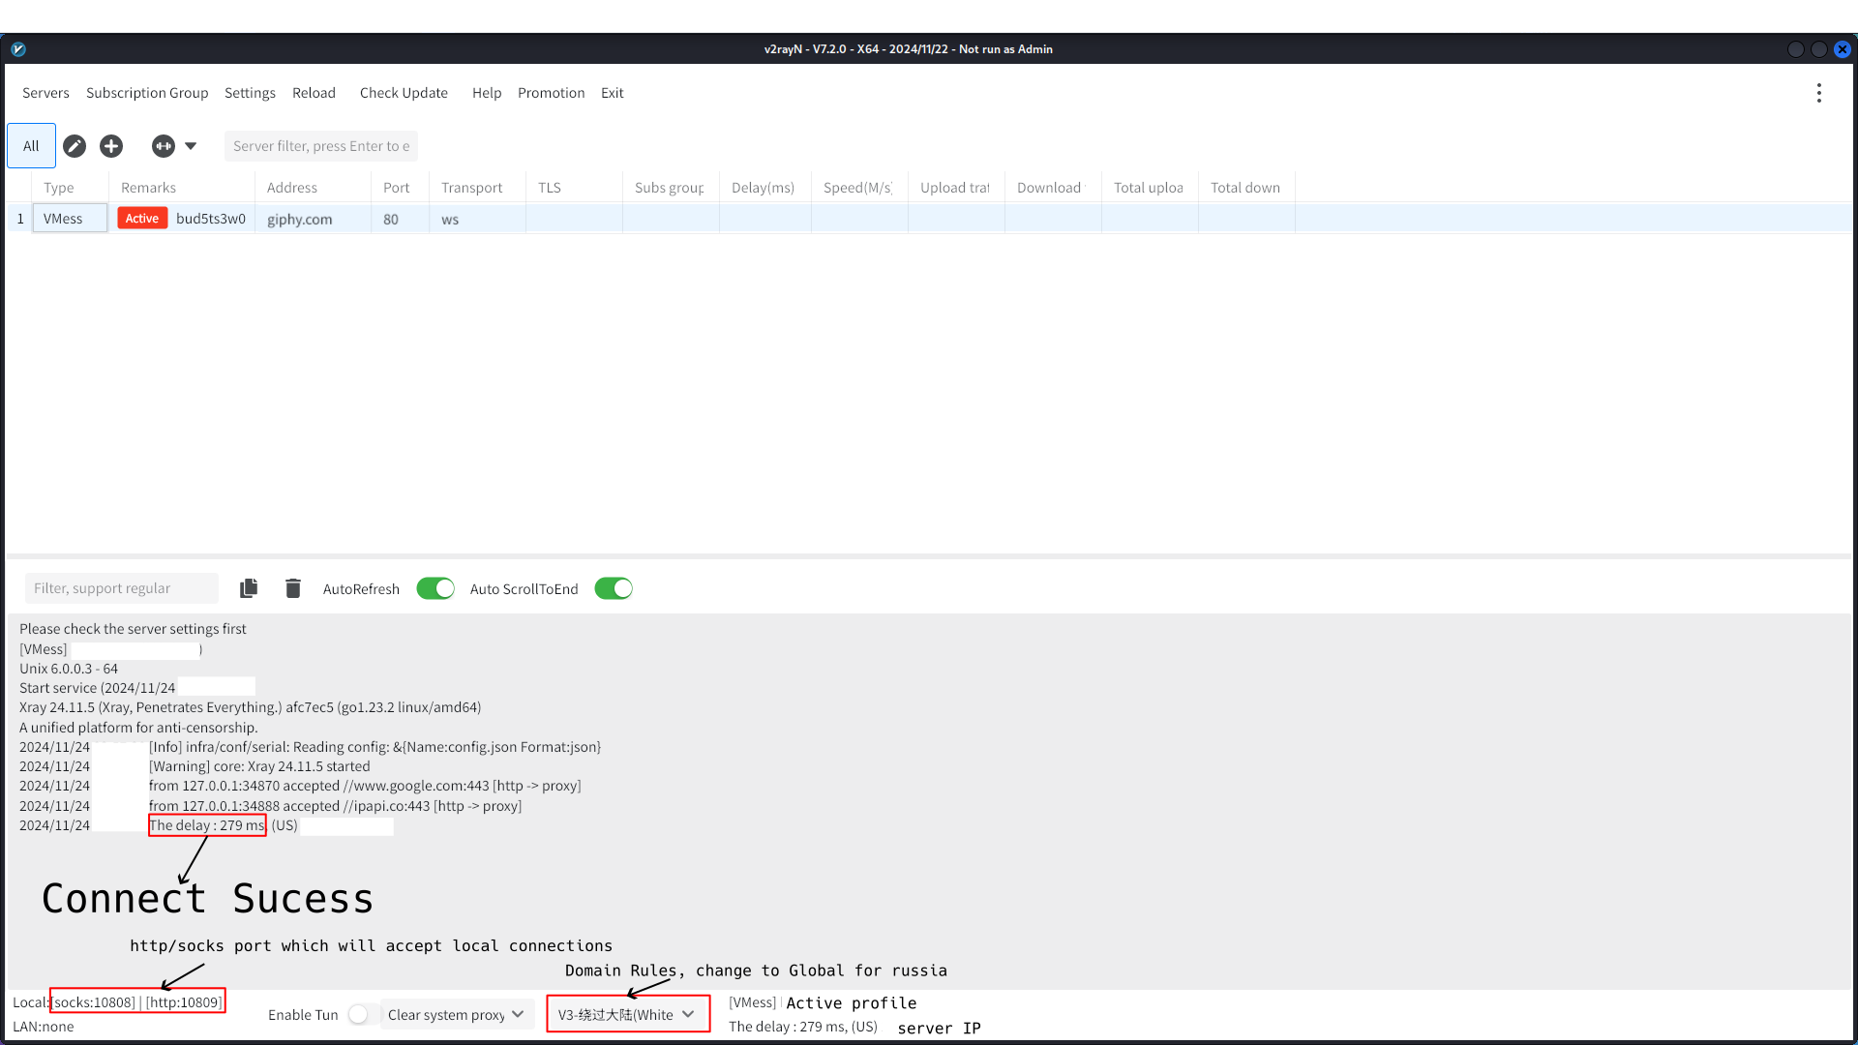Click the add subscription plus icon
This screenshot has width=1858, height=1045.
(x=111, y=146)
